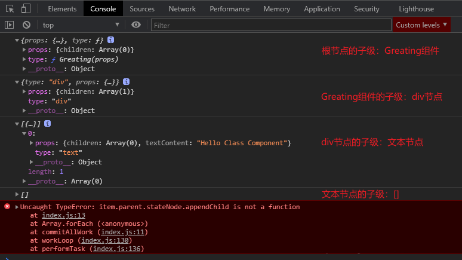
Task: Toggle the live expression eye icon
Action: (x=136, y=25)
